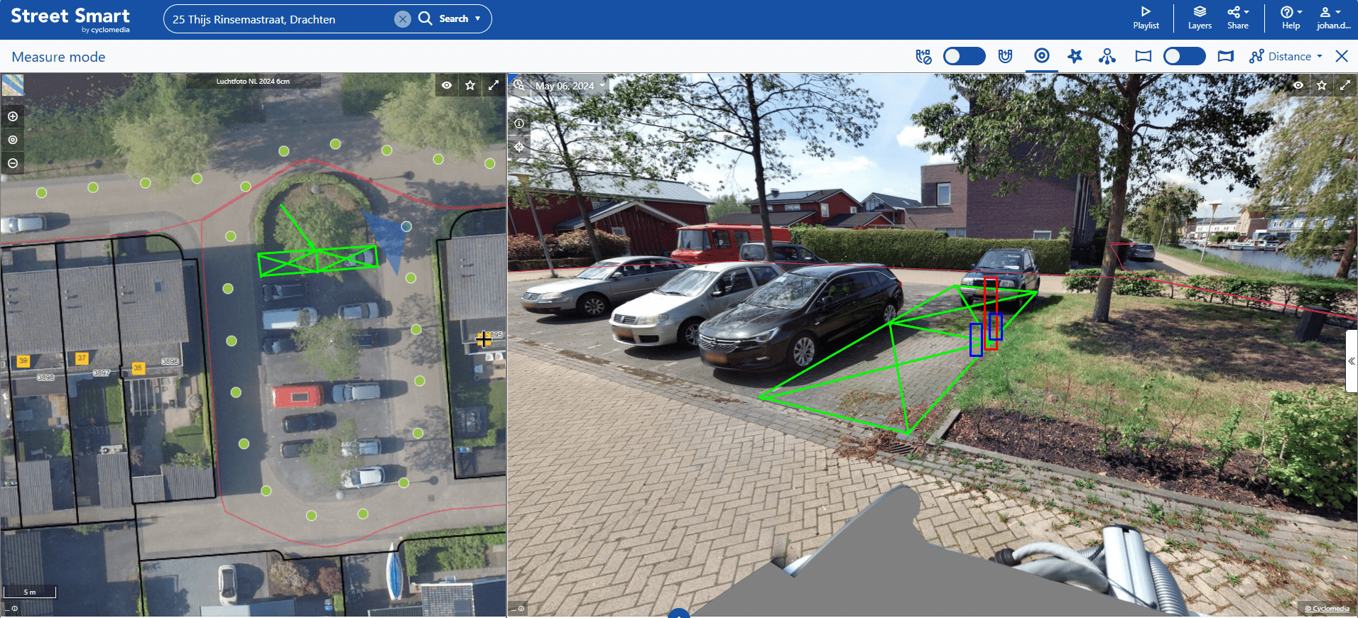The width and height of the screenshot is (1358, 618).
Task: Select the star-shaped measure tool icon
Action: [1075, 56]
